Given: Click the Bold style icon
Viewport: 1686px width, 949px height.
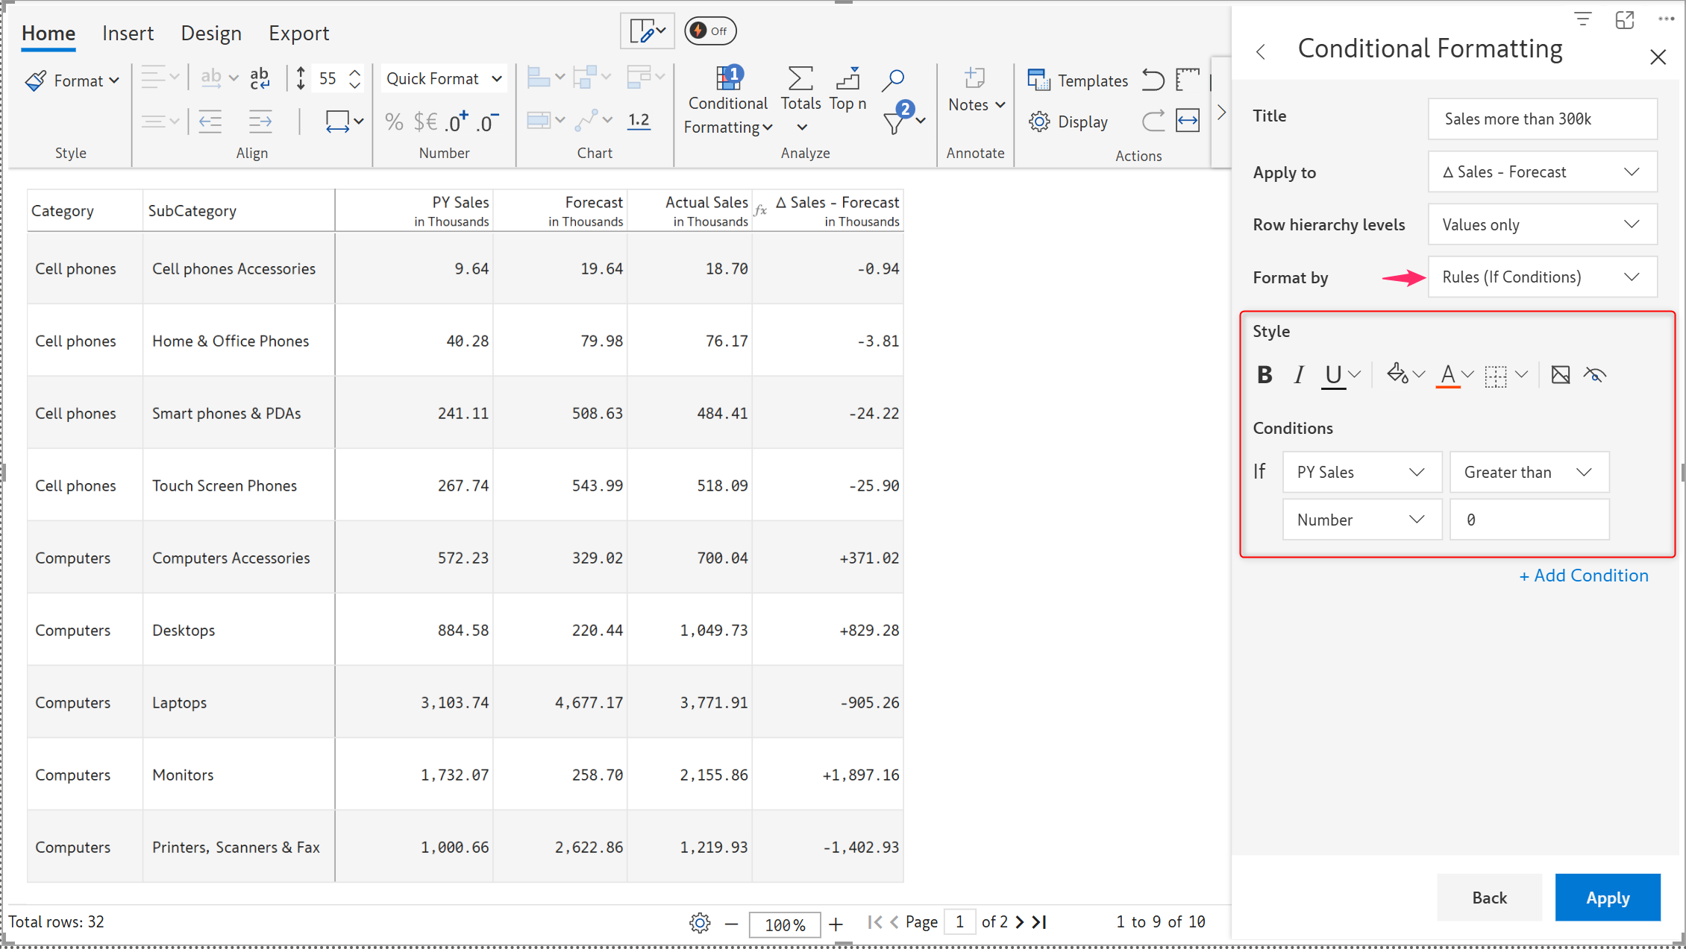Looking at the screenshot, I should tap(1264, 374).
